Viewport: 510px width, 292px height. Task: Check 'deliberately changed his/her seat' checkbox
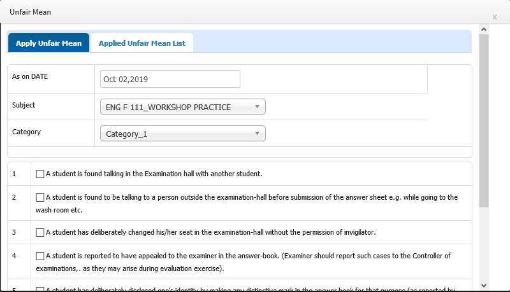[40, 232]
